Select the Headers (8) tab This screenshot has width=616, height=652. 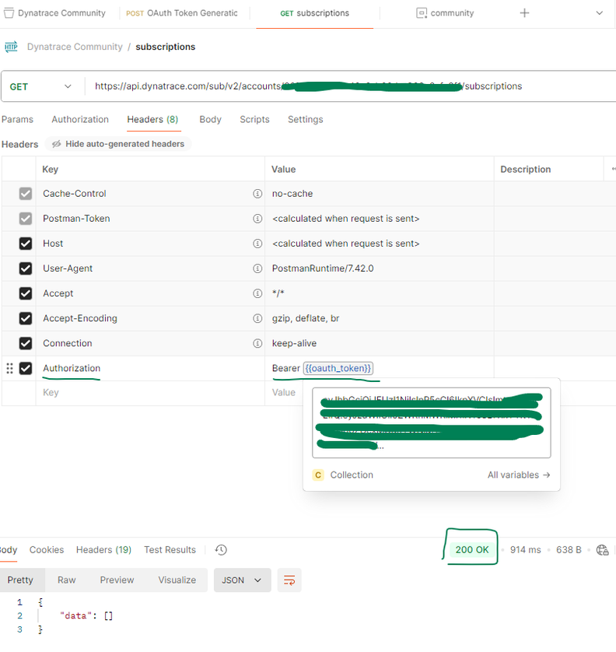click(x=152, y=120)
